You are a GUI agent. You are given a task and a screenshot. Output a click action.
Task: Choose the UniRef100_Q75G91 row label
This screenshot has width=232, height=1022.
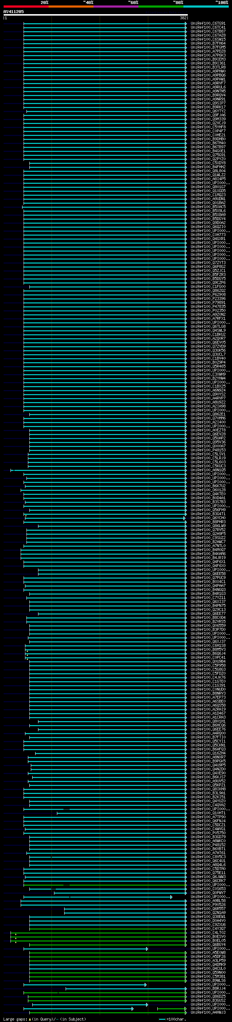pos(208,155)
